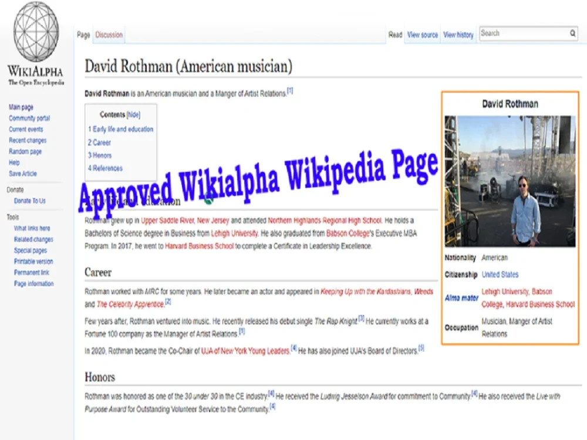The width and height of the screenshot is (587, 440).
Task: Go to Main page in sidebar
Action: tap(21, 107)
